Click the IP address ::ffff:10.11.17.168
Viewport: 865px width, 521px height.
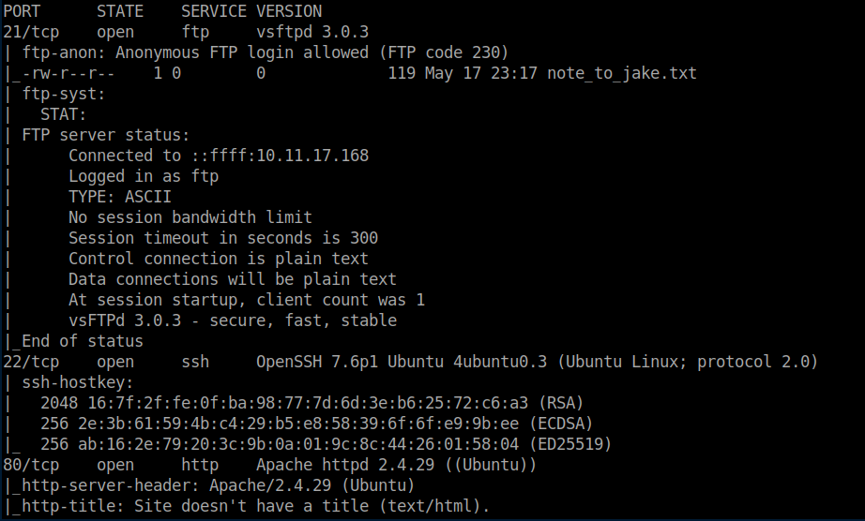pyautogui.click(x=280, y=156)
